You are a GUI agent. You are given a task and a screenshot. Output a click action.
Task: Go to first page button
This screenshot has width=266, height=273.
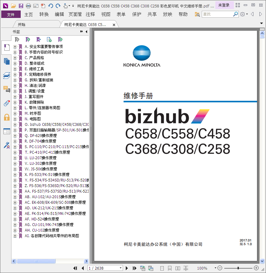(75, 268)
